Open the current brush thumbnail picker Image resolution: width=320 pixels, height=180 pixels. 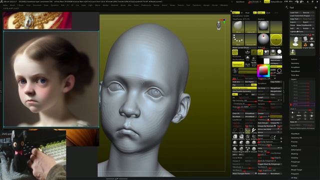[238, 26]
